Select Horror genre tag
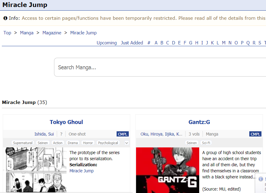The height and width of the screenshot is (193, 266). point(88,143)
